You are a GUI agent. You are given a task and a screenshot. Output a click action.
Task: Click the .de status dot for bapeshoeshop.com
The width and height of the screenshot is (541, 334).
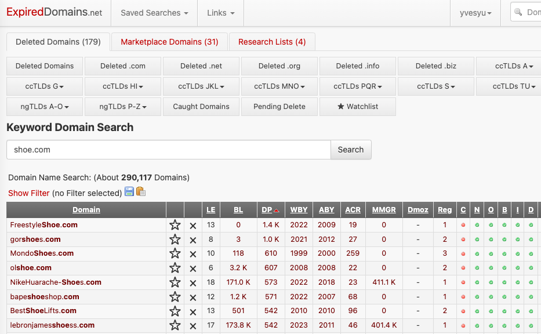click(531, 297)
